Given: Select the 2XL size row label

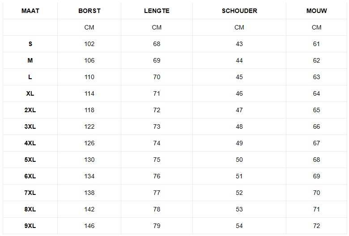Looking at the screenshot, I should pos(30,110).
